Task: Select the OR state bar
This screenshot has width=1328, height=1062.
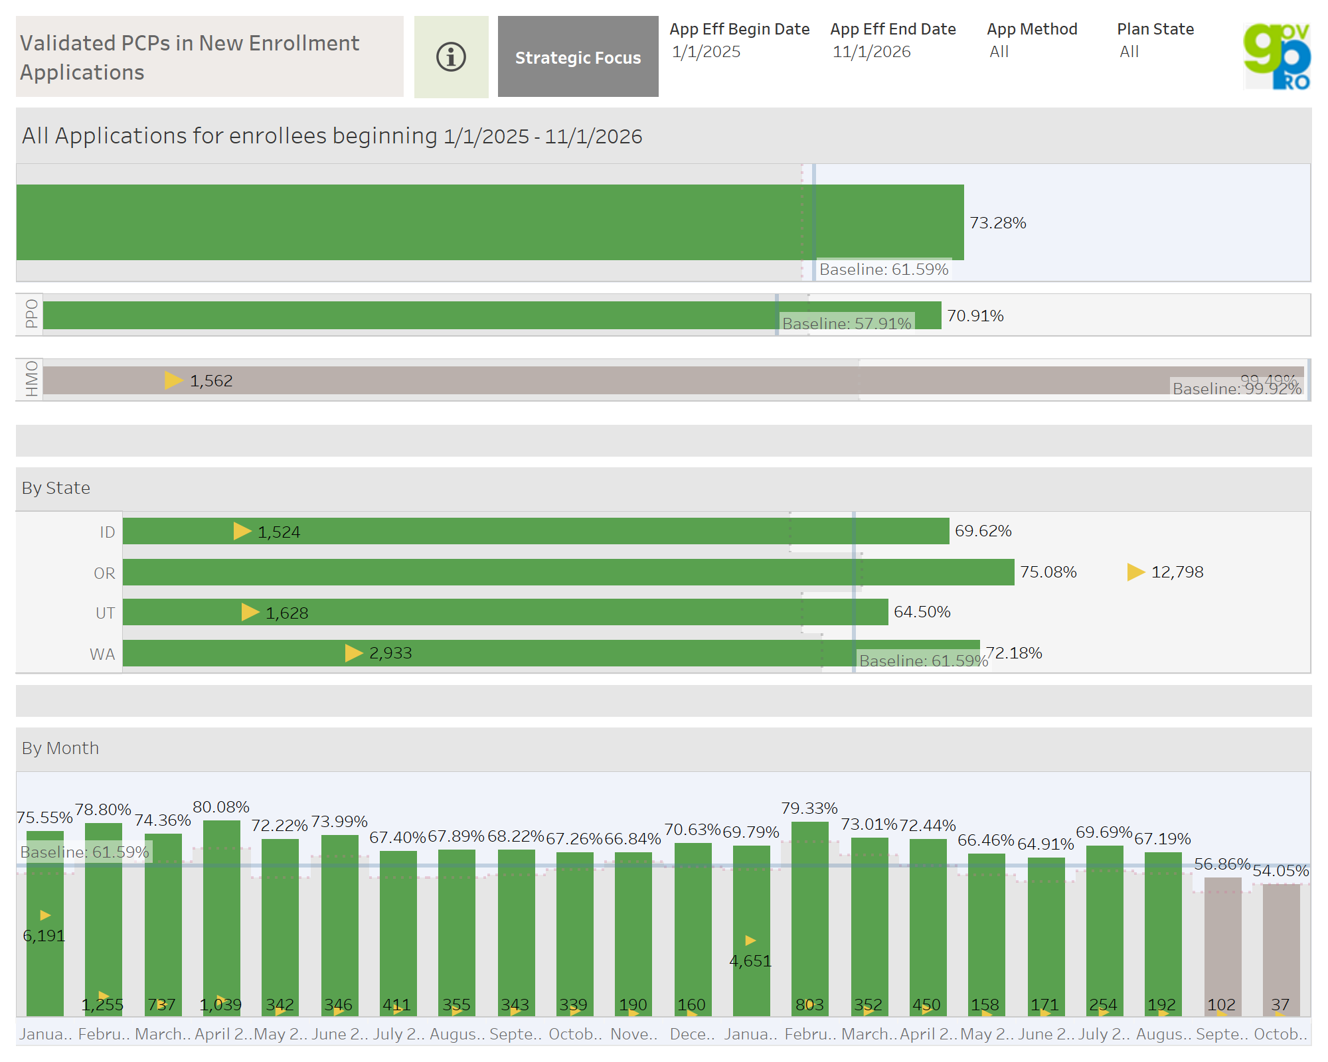Action: click(x=568, y=572)
